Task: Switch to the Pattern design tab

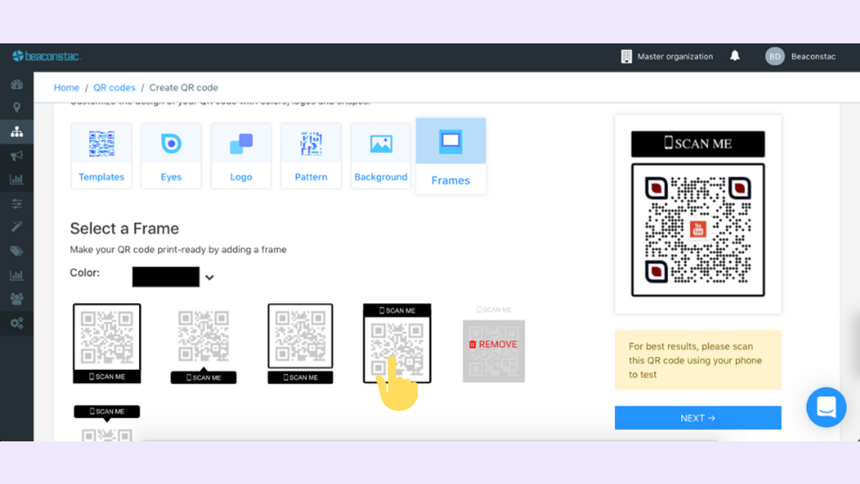Action: click(x=311, y=156)
